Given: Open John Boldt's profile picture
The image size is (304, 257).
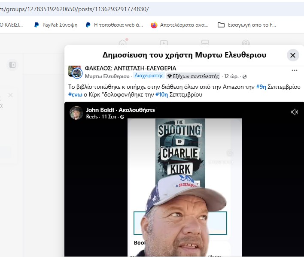Looking at the screenshot, I should pos(76,113).
